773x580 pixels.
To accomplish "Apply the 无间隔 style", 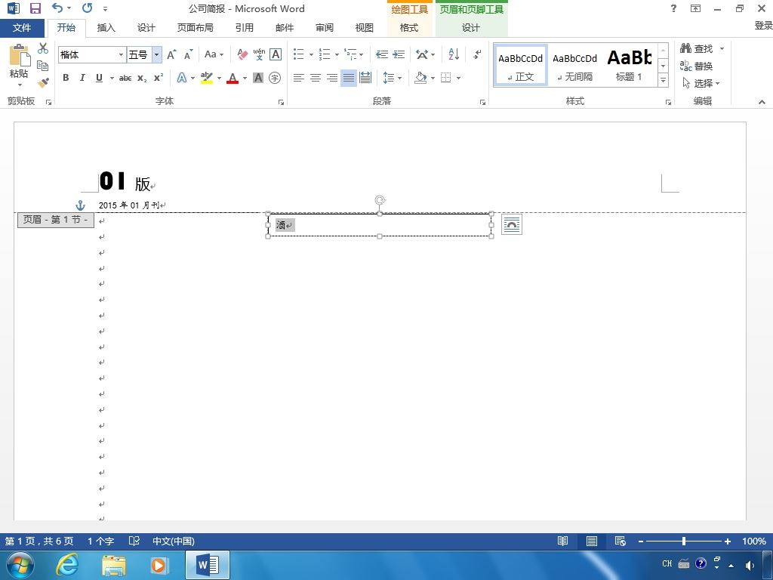I will coord(574,66).
